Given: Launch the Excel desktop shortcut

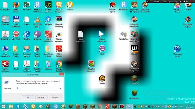Looking at the screenshot, I should point(27,5).
